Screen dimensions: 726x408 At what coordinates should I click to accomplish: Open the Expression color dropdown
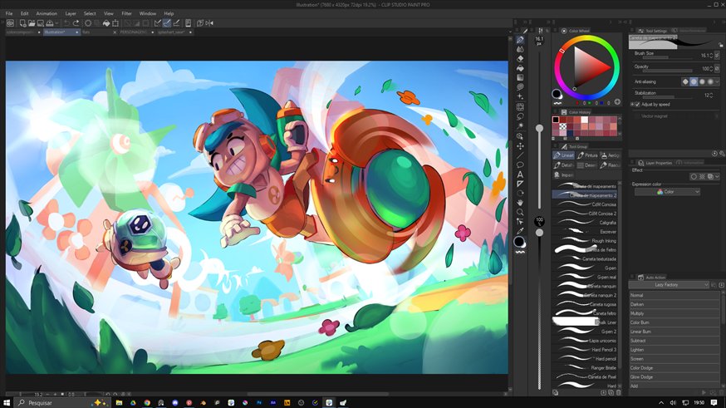(667, 192)
